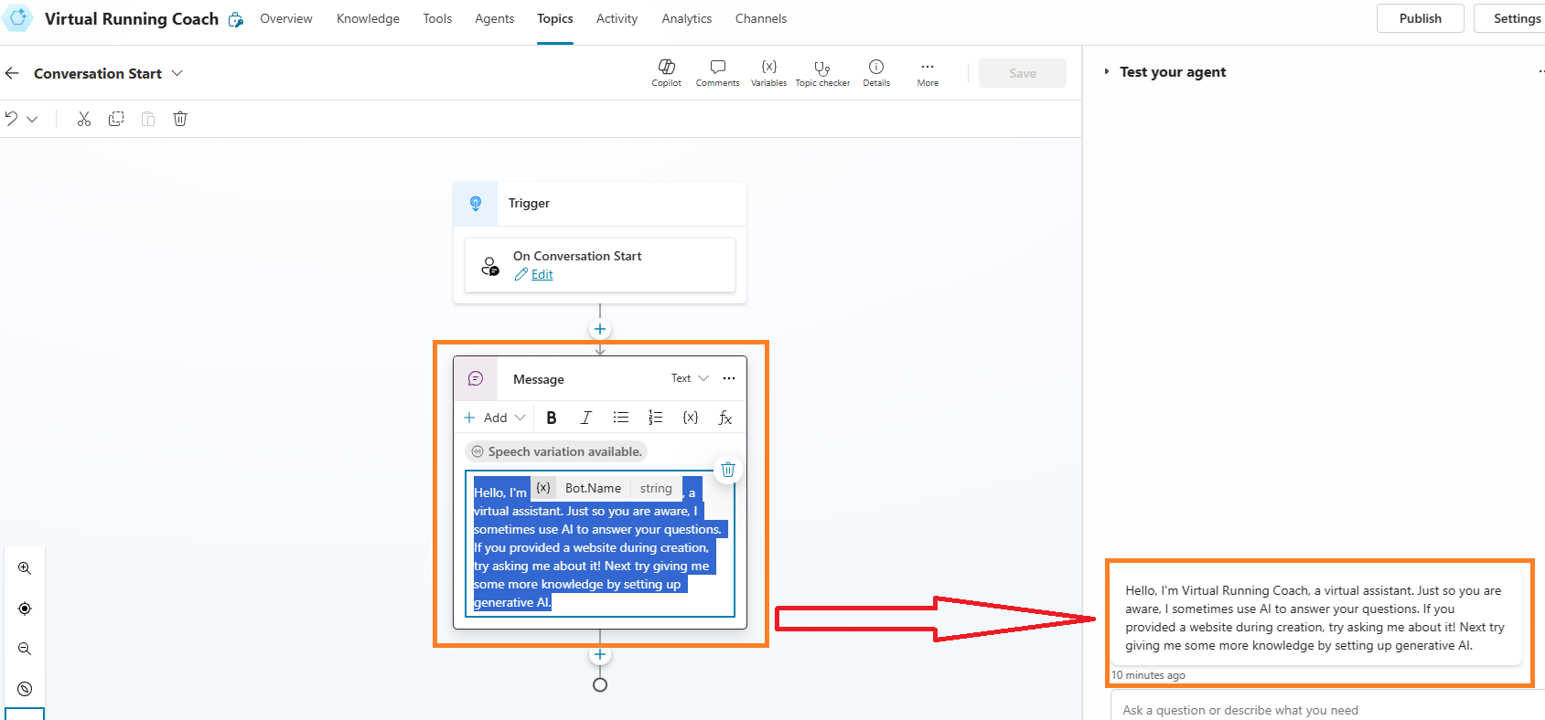Switch to the Knowledge tab
The image size is (1545, 720).
coord(368,18)
